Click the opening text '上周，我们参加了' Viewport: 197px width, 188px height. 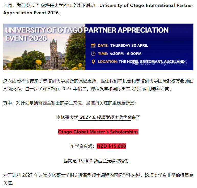pyautogui.click(x=21, y=5)
